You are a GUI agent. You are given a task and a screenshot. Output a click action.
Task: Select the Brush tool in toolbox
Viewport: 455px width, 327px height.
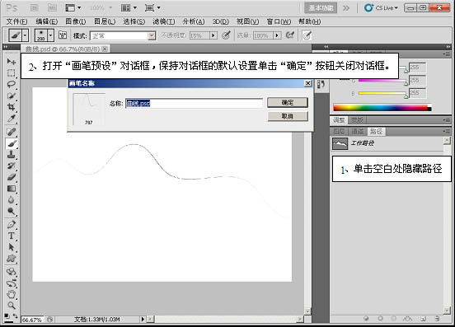coord(12,143)
